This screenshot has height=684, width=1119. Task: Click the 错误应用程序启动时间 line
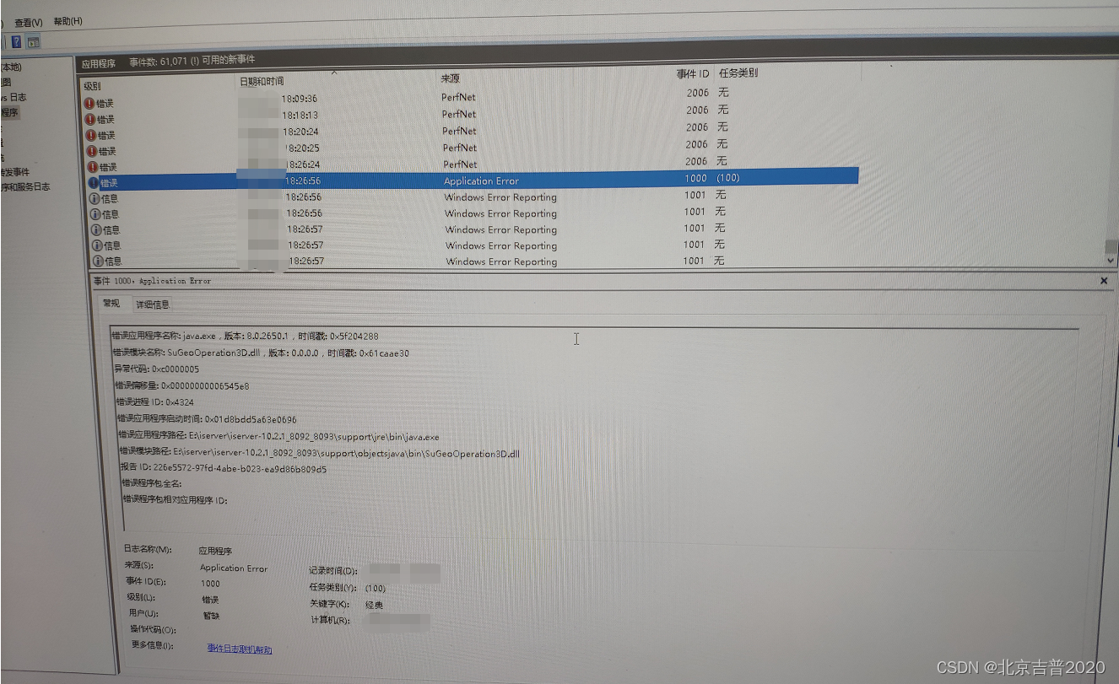(x=207, y=419)
